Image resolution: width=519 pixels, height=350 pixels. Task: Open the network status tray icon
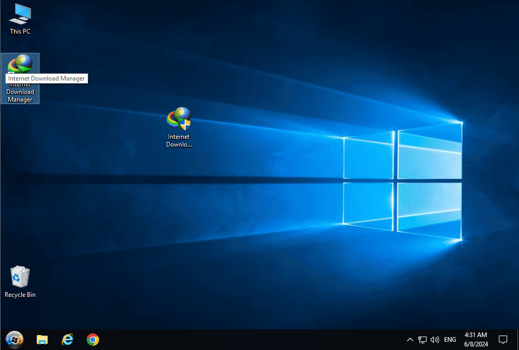(423, 340)
